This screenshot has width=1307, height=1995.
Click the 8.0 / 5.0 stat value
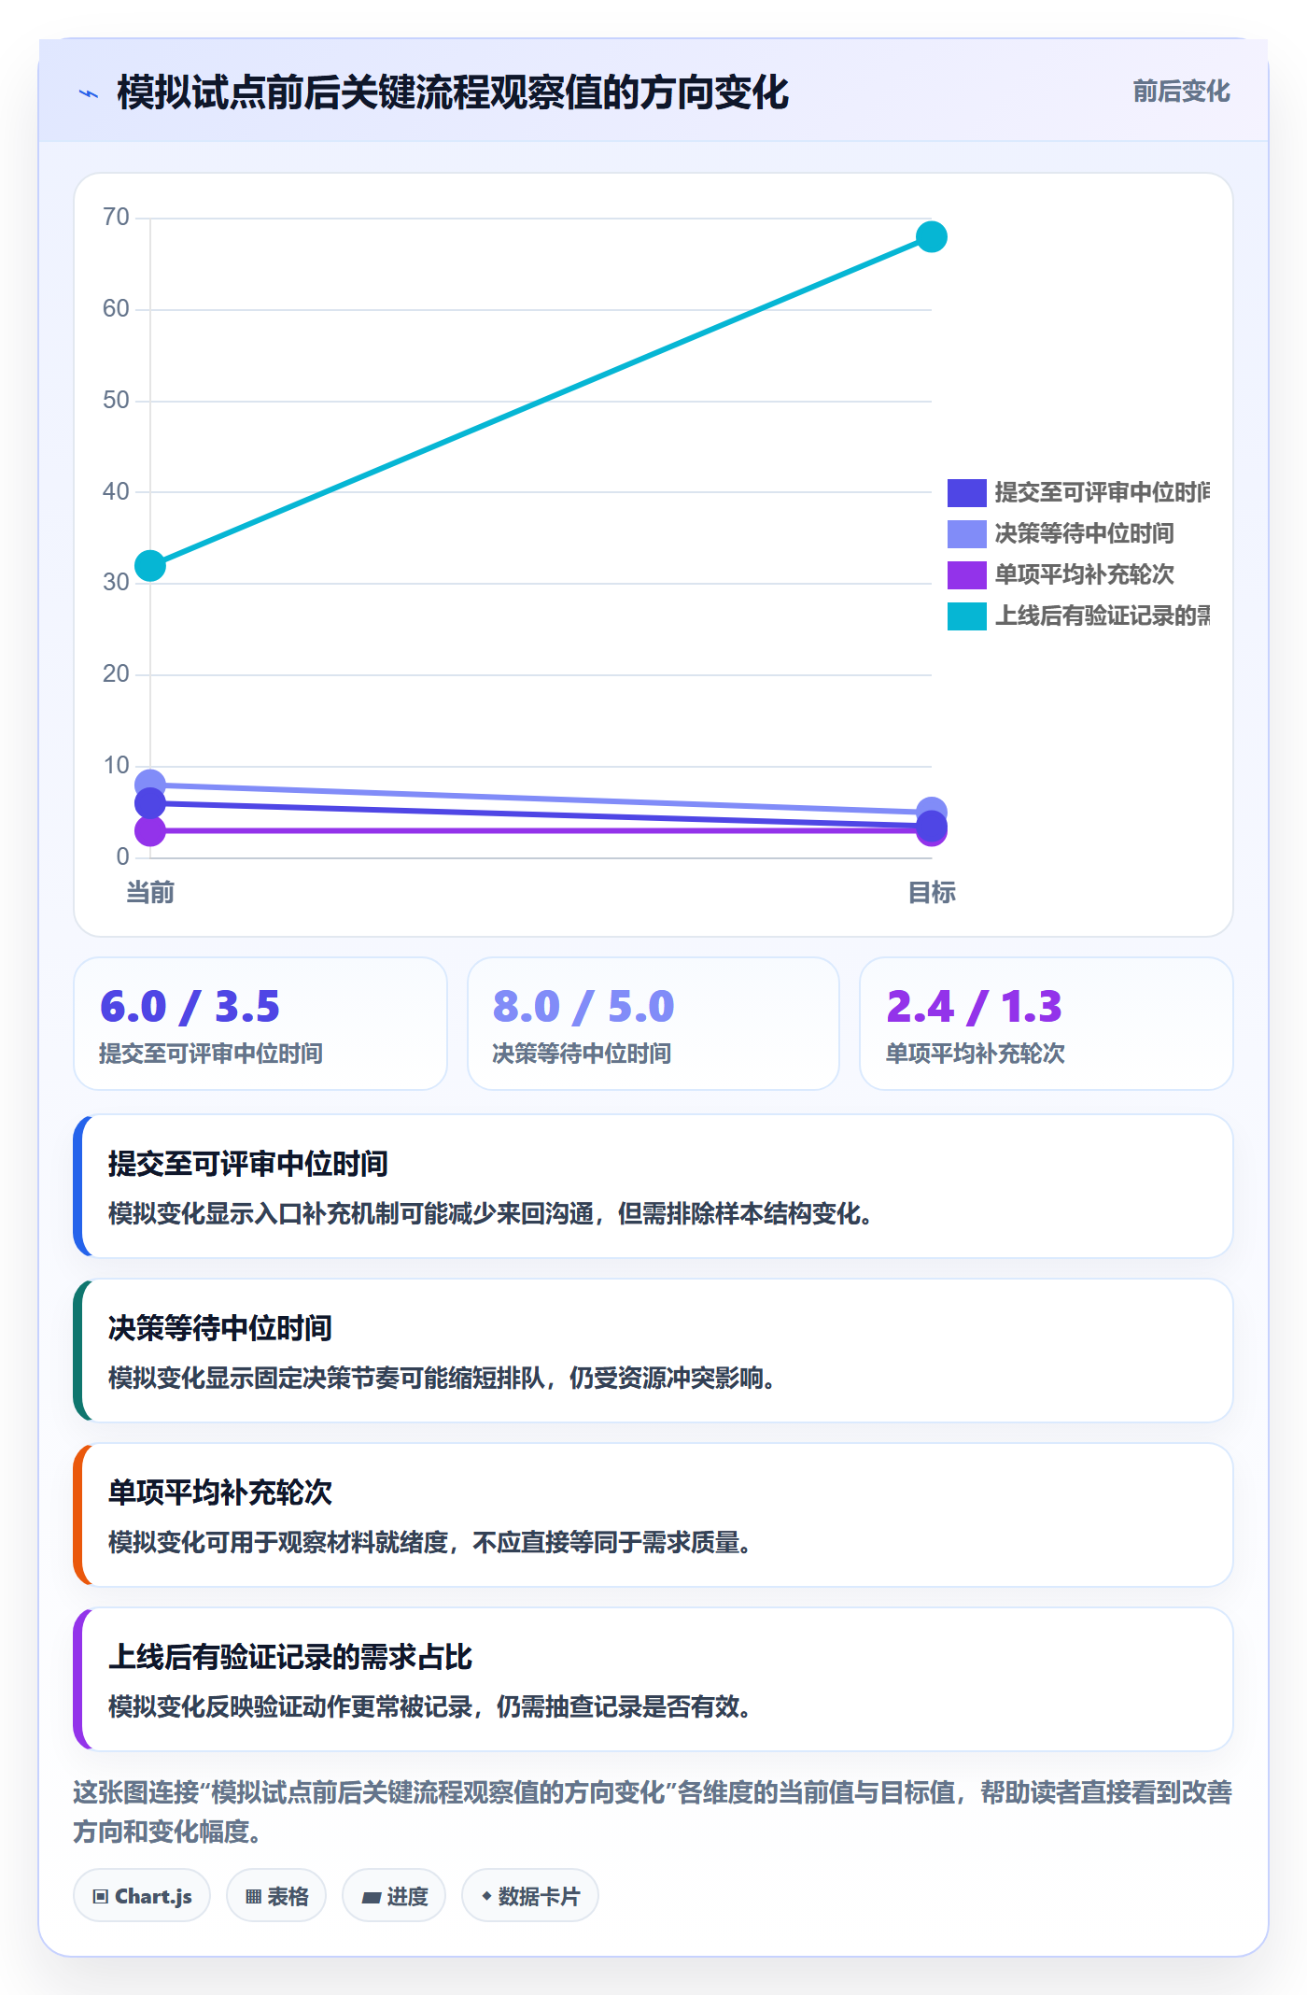583,1007
